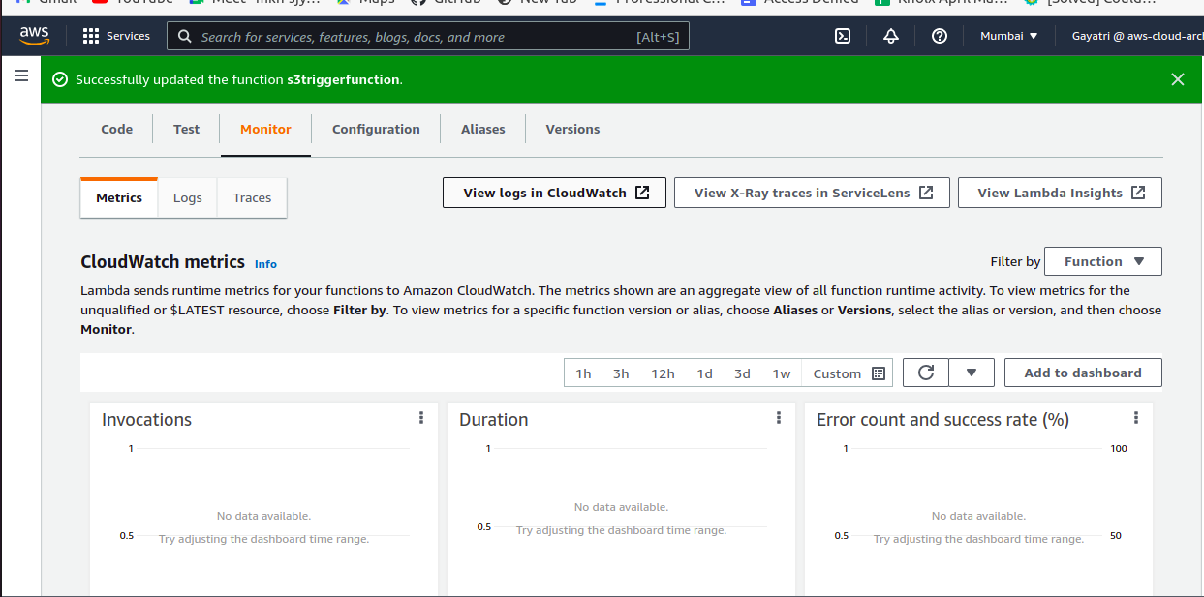Set time range to 1d

pyautogui.click(x=704, y=373)
